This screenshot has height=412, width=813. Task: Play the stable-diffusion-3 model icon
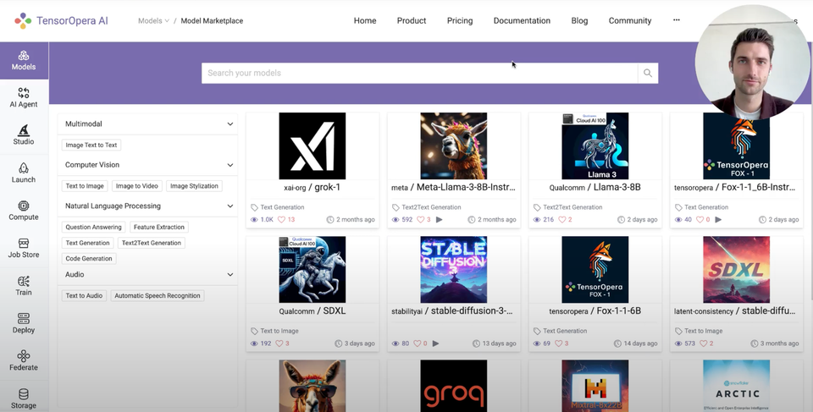point(435,343)
